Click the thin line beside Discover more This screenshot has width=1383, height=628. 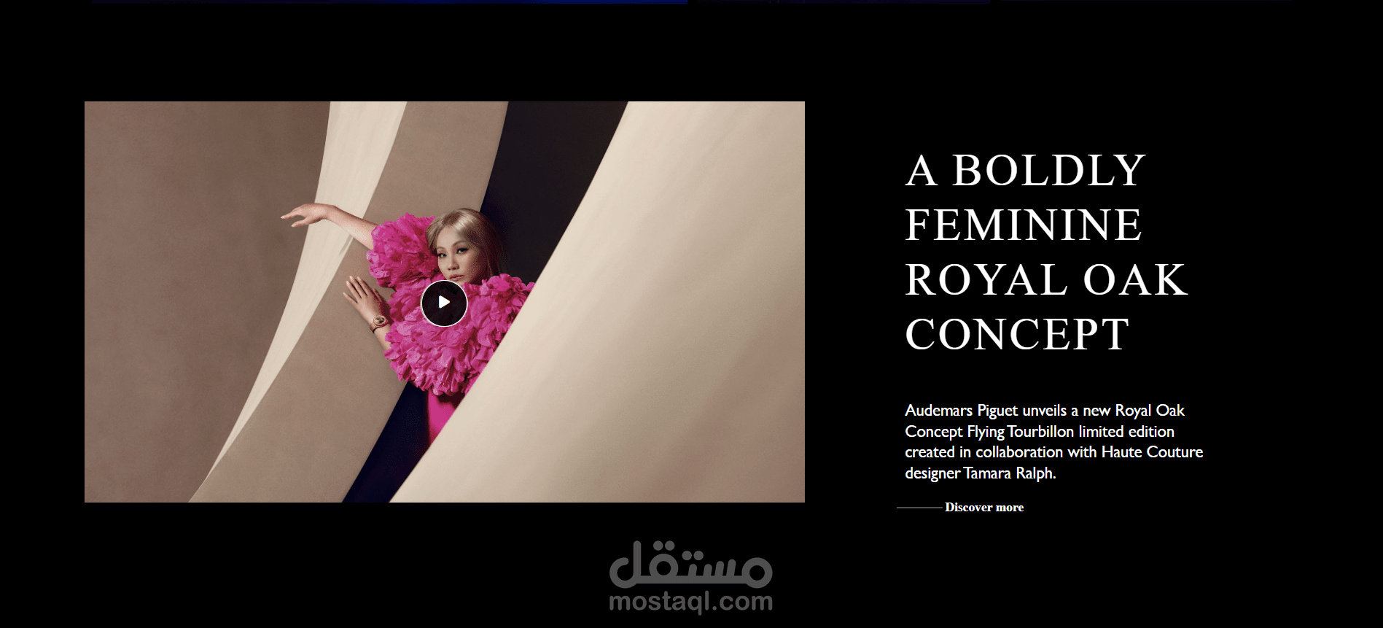point(919,507)
